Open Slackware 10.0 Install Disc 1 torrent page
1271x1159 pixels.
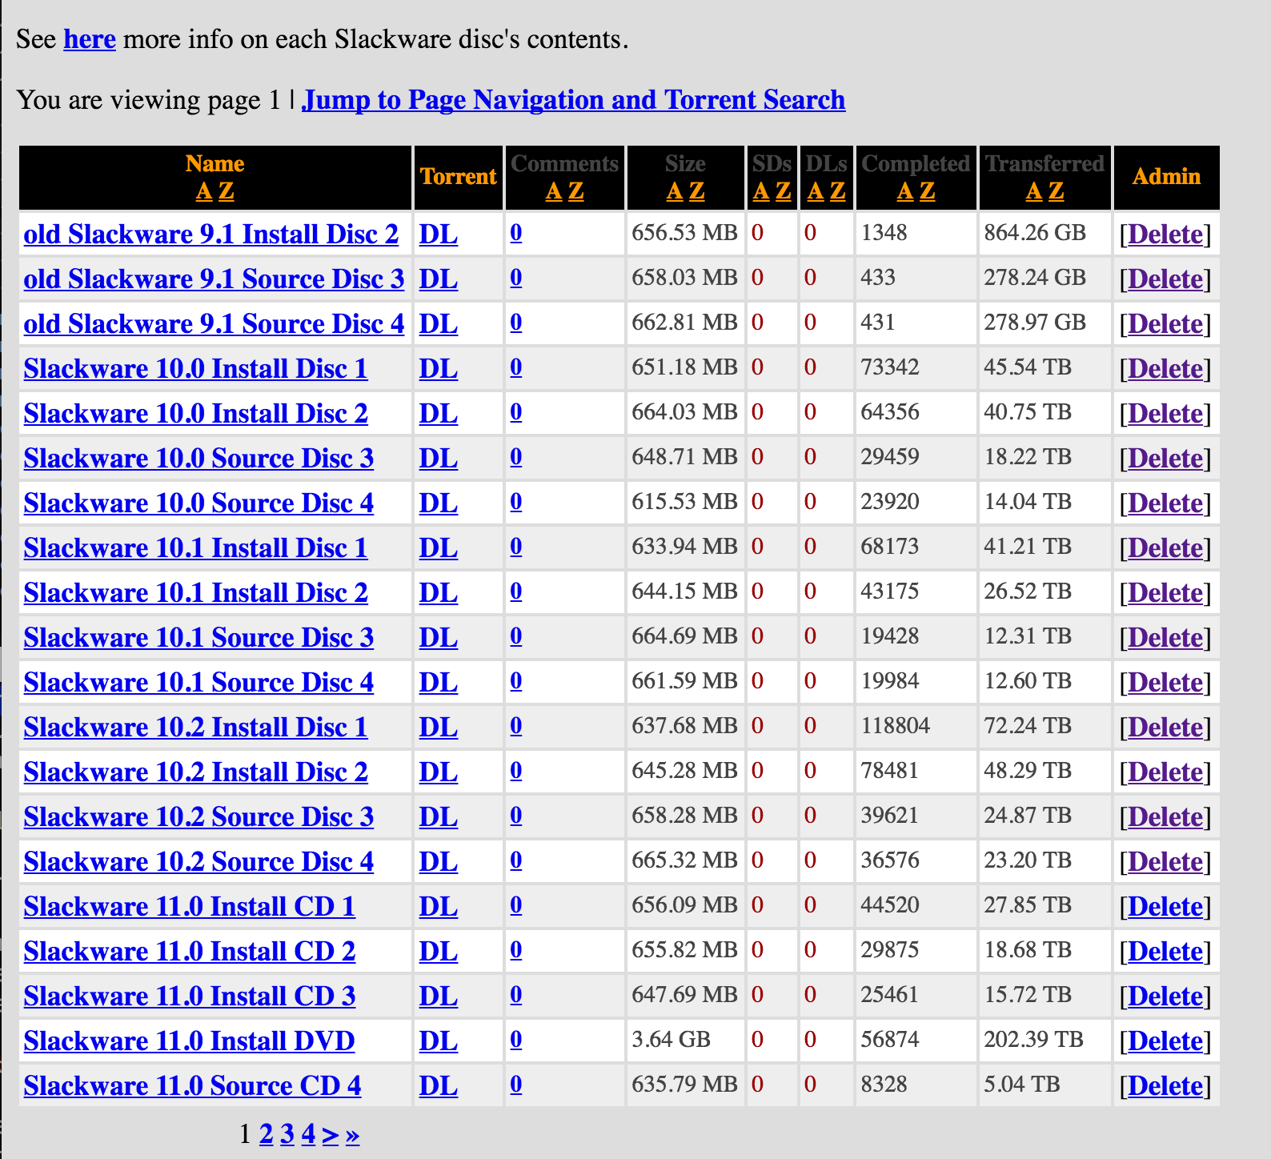tap(195, 368)
